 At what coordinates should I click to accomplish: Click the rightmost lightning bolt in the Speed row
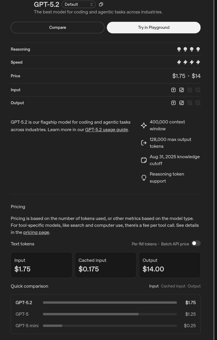coord(198,62)
